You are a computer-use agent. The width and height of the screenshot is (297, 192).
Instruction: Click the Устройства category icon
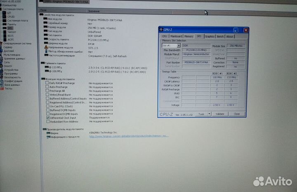point(1,70)
